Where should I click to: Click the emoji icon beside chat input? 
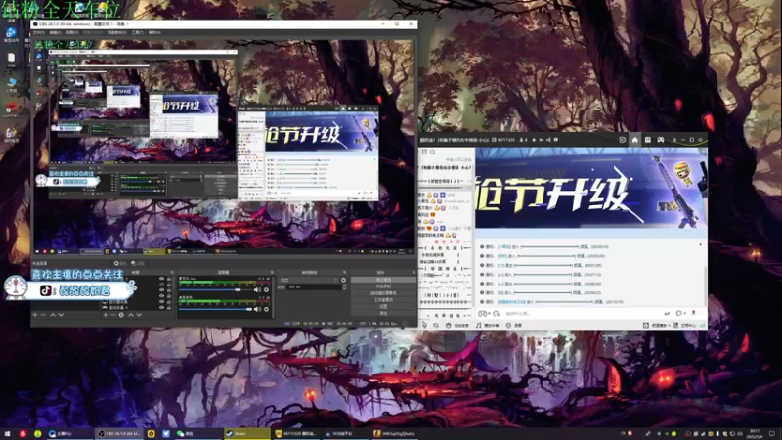496,313
